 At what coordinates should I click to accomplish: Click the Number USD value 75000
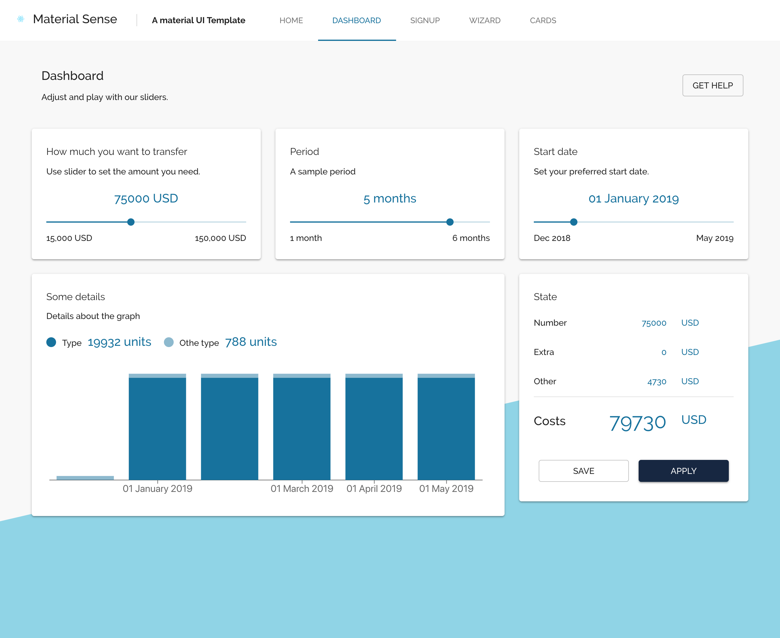[x=653, y=323]
